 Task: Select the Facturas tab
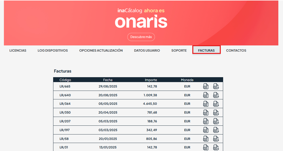tap(207, 50)
